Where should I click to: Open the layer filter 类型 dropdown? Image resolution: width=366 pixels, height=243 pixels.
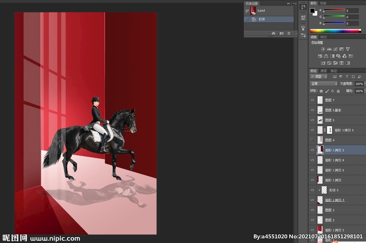pos(319,77)
